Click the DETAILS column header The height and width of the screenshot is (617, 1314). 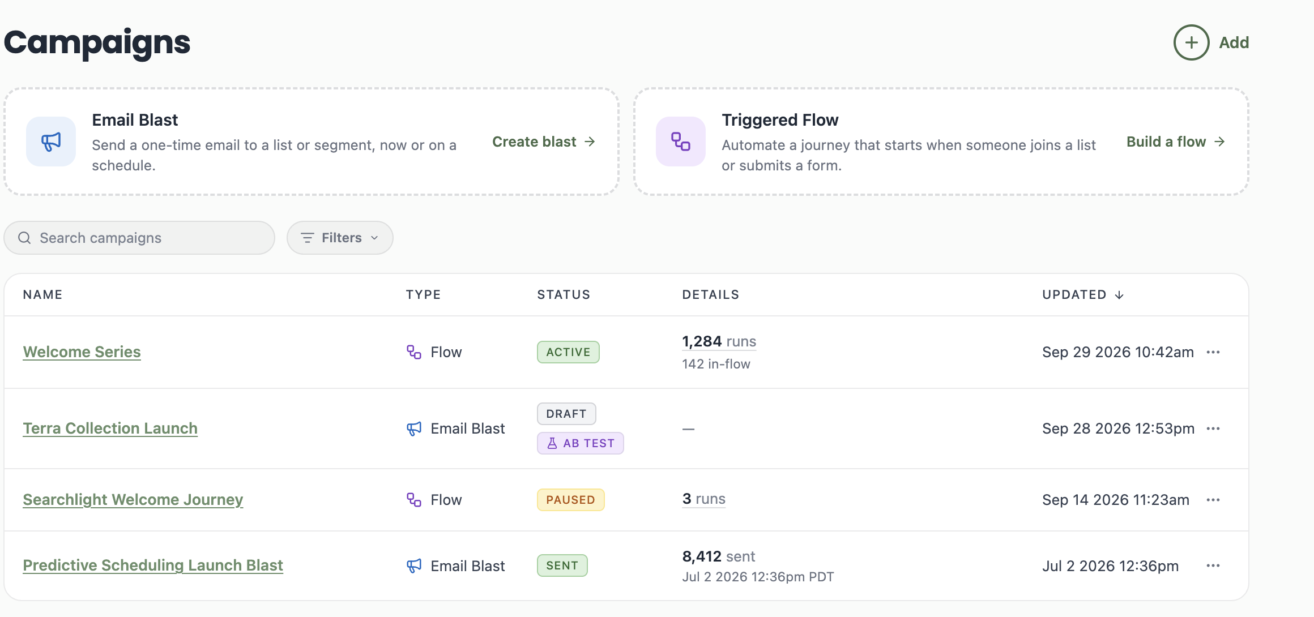[x=711, y=295]
